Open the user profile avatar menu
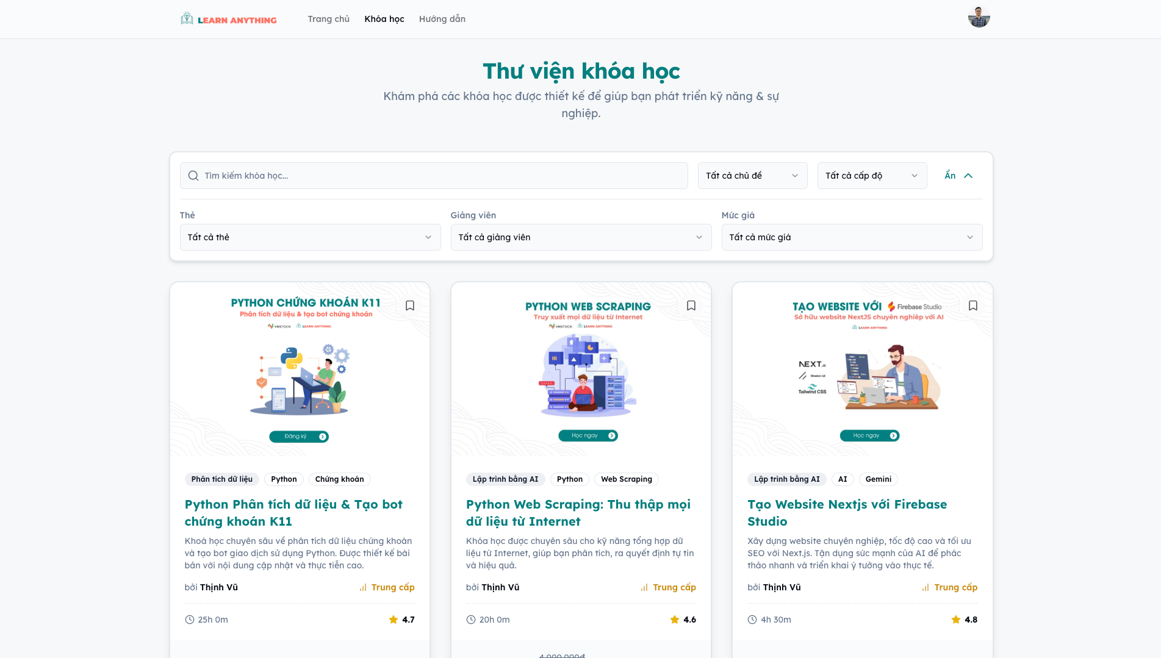1161x658 pixels. click(x=979, y=17)
